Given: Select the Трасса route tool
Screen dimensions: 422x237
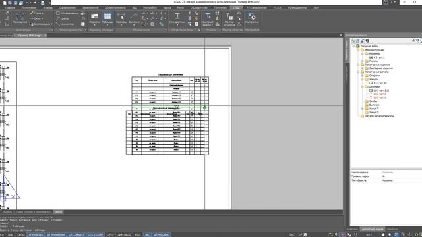Looking at the screenshot, I should coord(63,18).
